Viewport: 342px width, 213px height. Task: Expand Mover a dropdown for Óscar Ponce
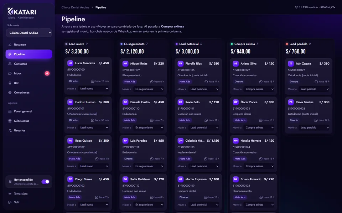click(259, 127)
